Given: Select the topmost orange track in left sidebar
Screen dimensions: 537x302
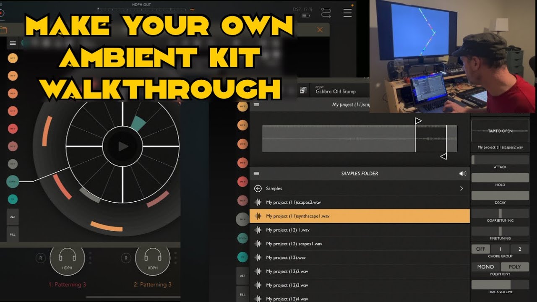Looking at the screenshot, I should tap(13, 58).
